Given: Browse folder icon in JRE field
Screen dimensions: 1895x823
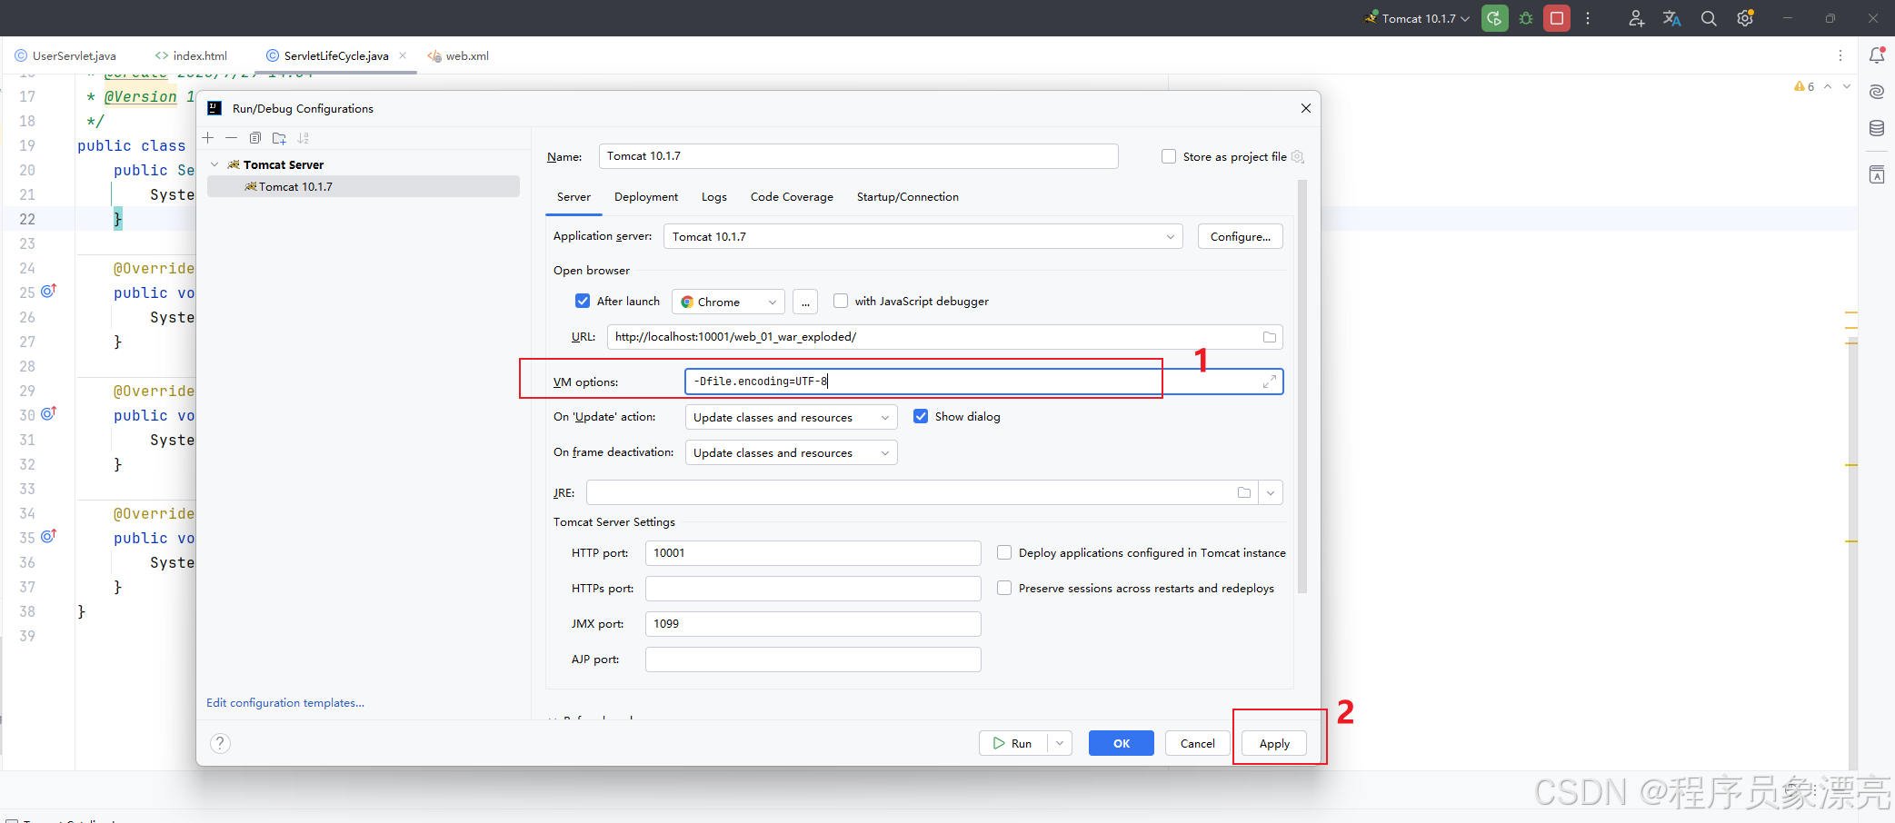Looking at the screenshot, I should [1244, 492].
